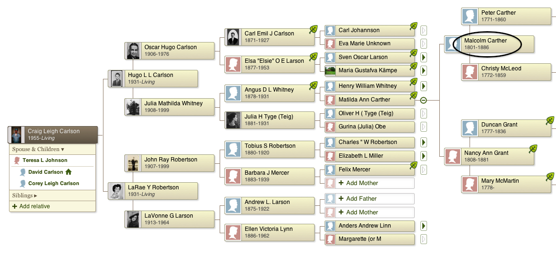556x254 pixels.
Task: Click the leaf hint on Elsa Larson
Action: (313, 56)
